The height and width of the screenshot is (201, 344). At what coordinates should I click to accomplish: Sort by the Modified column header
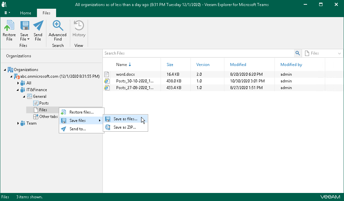[238, 65]
